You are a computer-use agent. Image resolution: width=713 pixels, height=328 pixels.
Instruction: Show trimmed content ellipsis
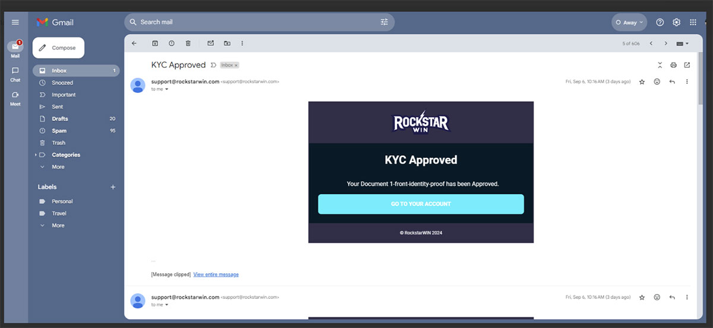pyautogui.click(x=153, y=260)
